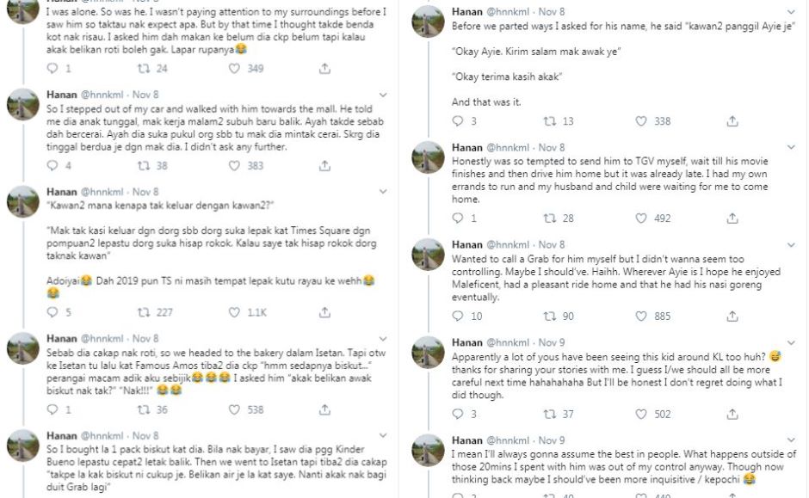Open Hanan's profile from the 'Kawan2 mana' tweet
The height and width of the screenshot is (498, 809).
[61, 191]
